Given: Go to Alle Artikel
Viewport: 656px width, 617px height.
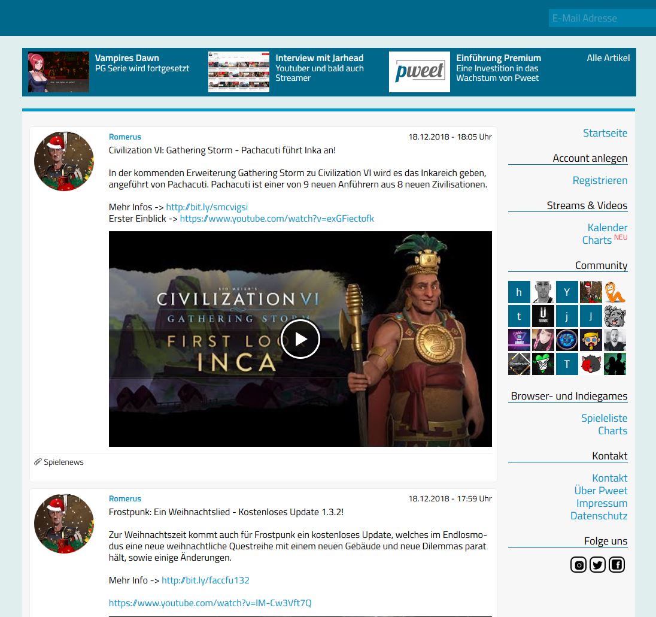Looking at the screenshot, I should click(x=608, y=58).
